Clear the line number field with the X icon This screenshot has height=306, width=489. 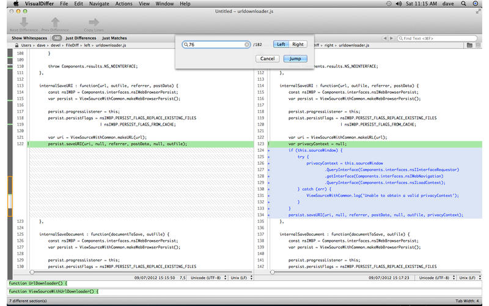pos(247,45)
